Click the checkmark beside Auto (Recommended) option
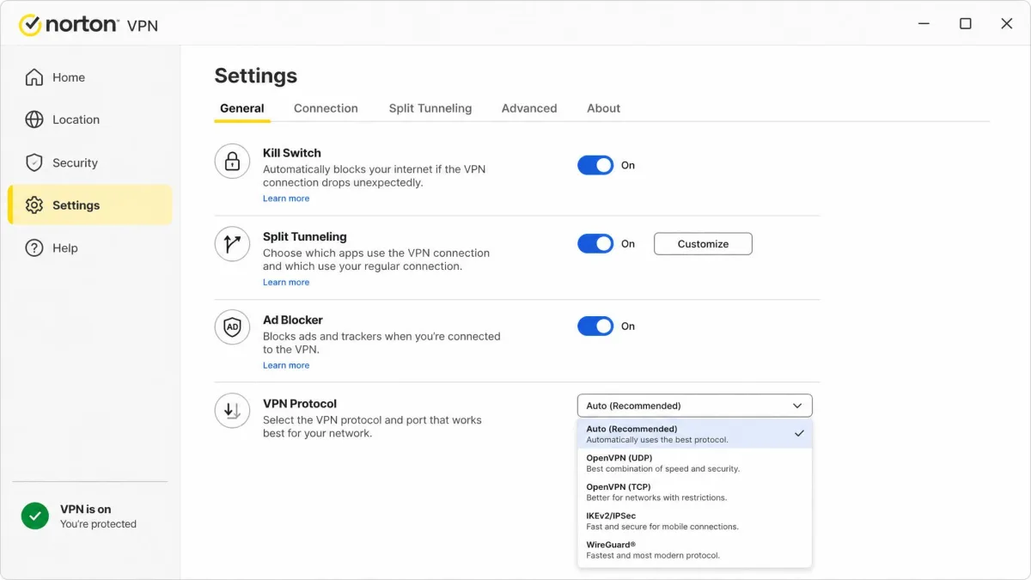 (x=799, y=434)
